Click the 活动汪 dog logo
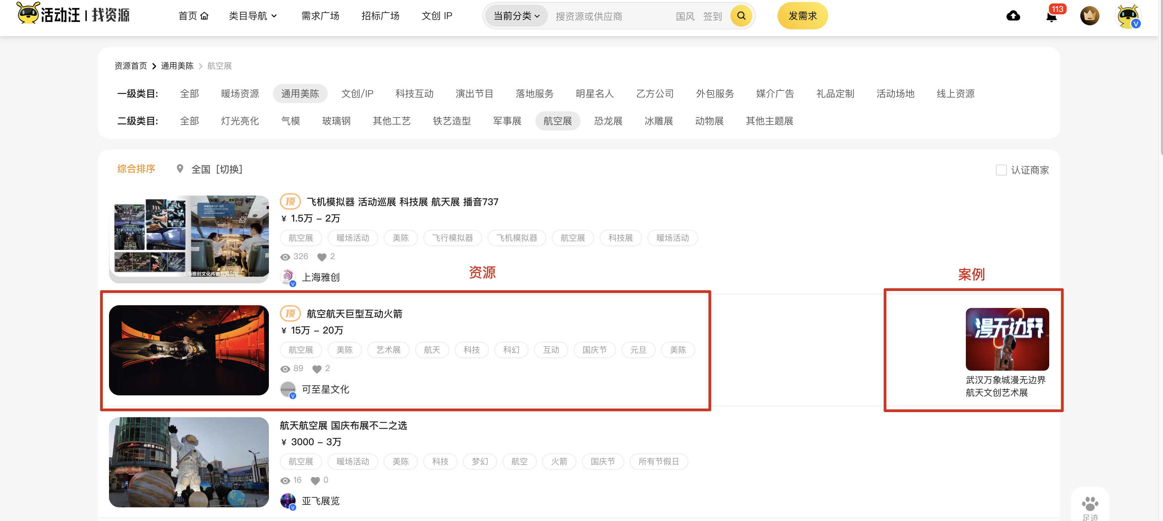This screenshot has height=521, width=1163. pos(28,13)
